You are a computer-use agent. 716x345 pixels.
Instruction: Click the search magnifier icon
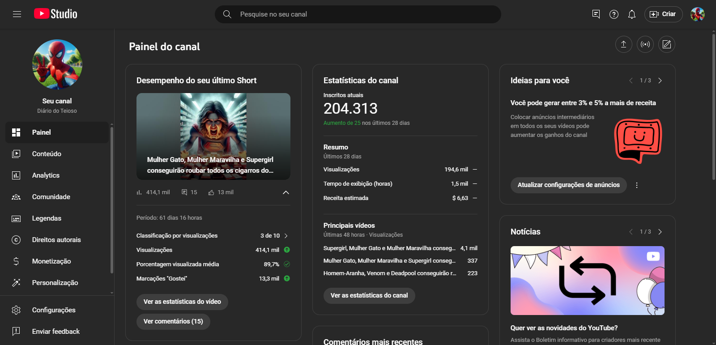pos(227,14)
